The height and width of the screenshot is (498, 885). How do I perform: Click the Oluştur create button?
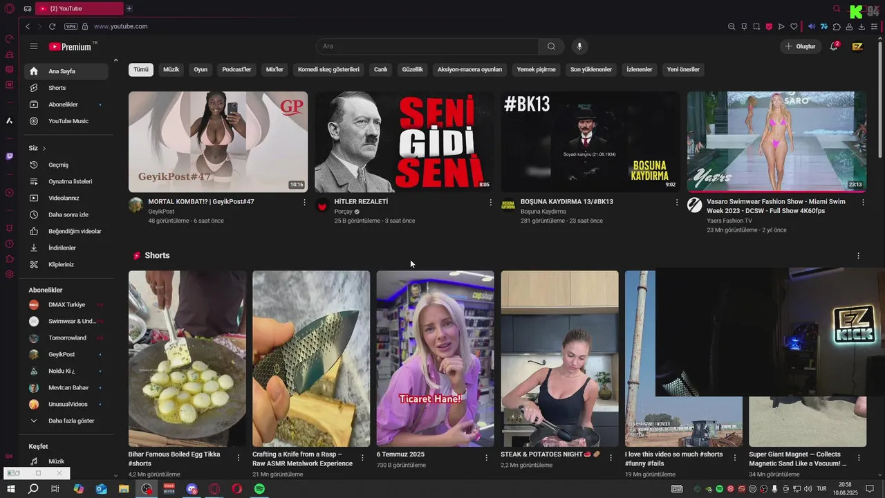801,46
